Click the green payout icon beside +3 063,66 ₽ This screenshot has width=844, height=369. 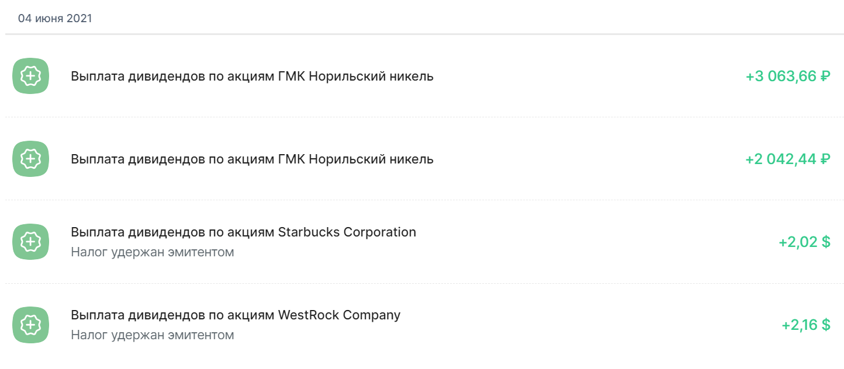tap(30, 76)
